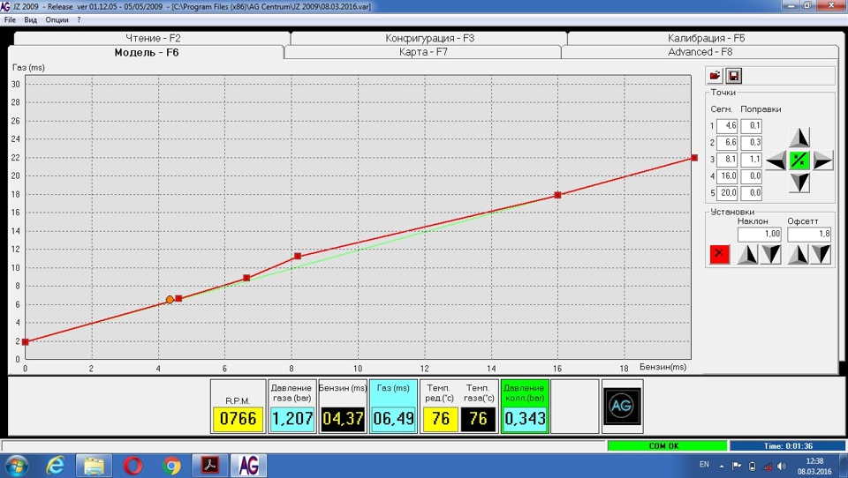The width and height of the screenshot is (848, 478).
Task: Click manifold pressure value 0,343
Action: [525, 419]
